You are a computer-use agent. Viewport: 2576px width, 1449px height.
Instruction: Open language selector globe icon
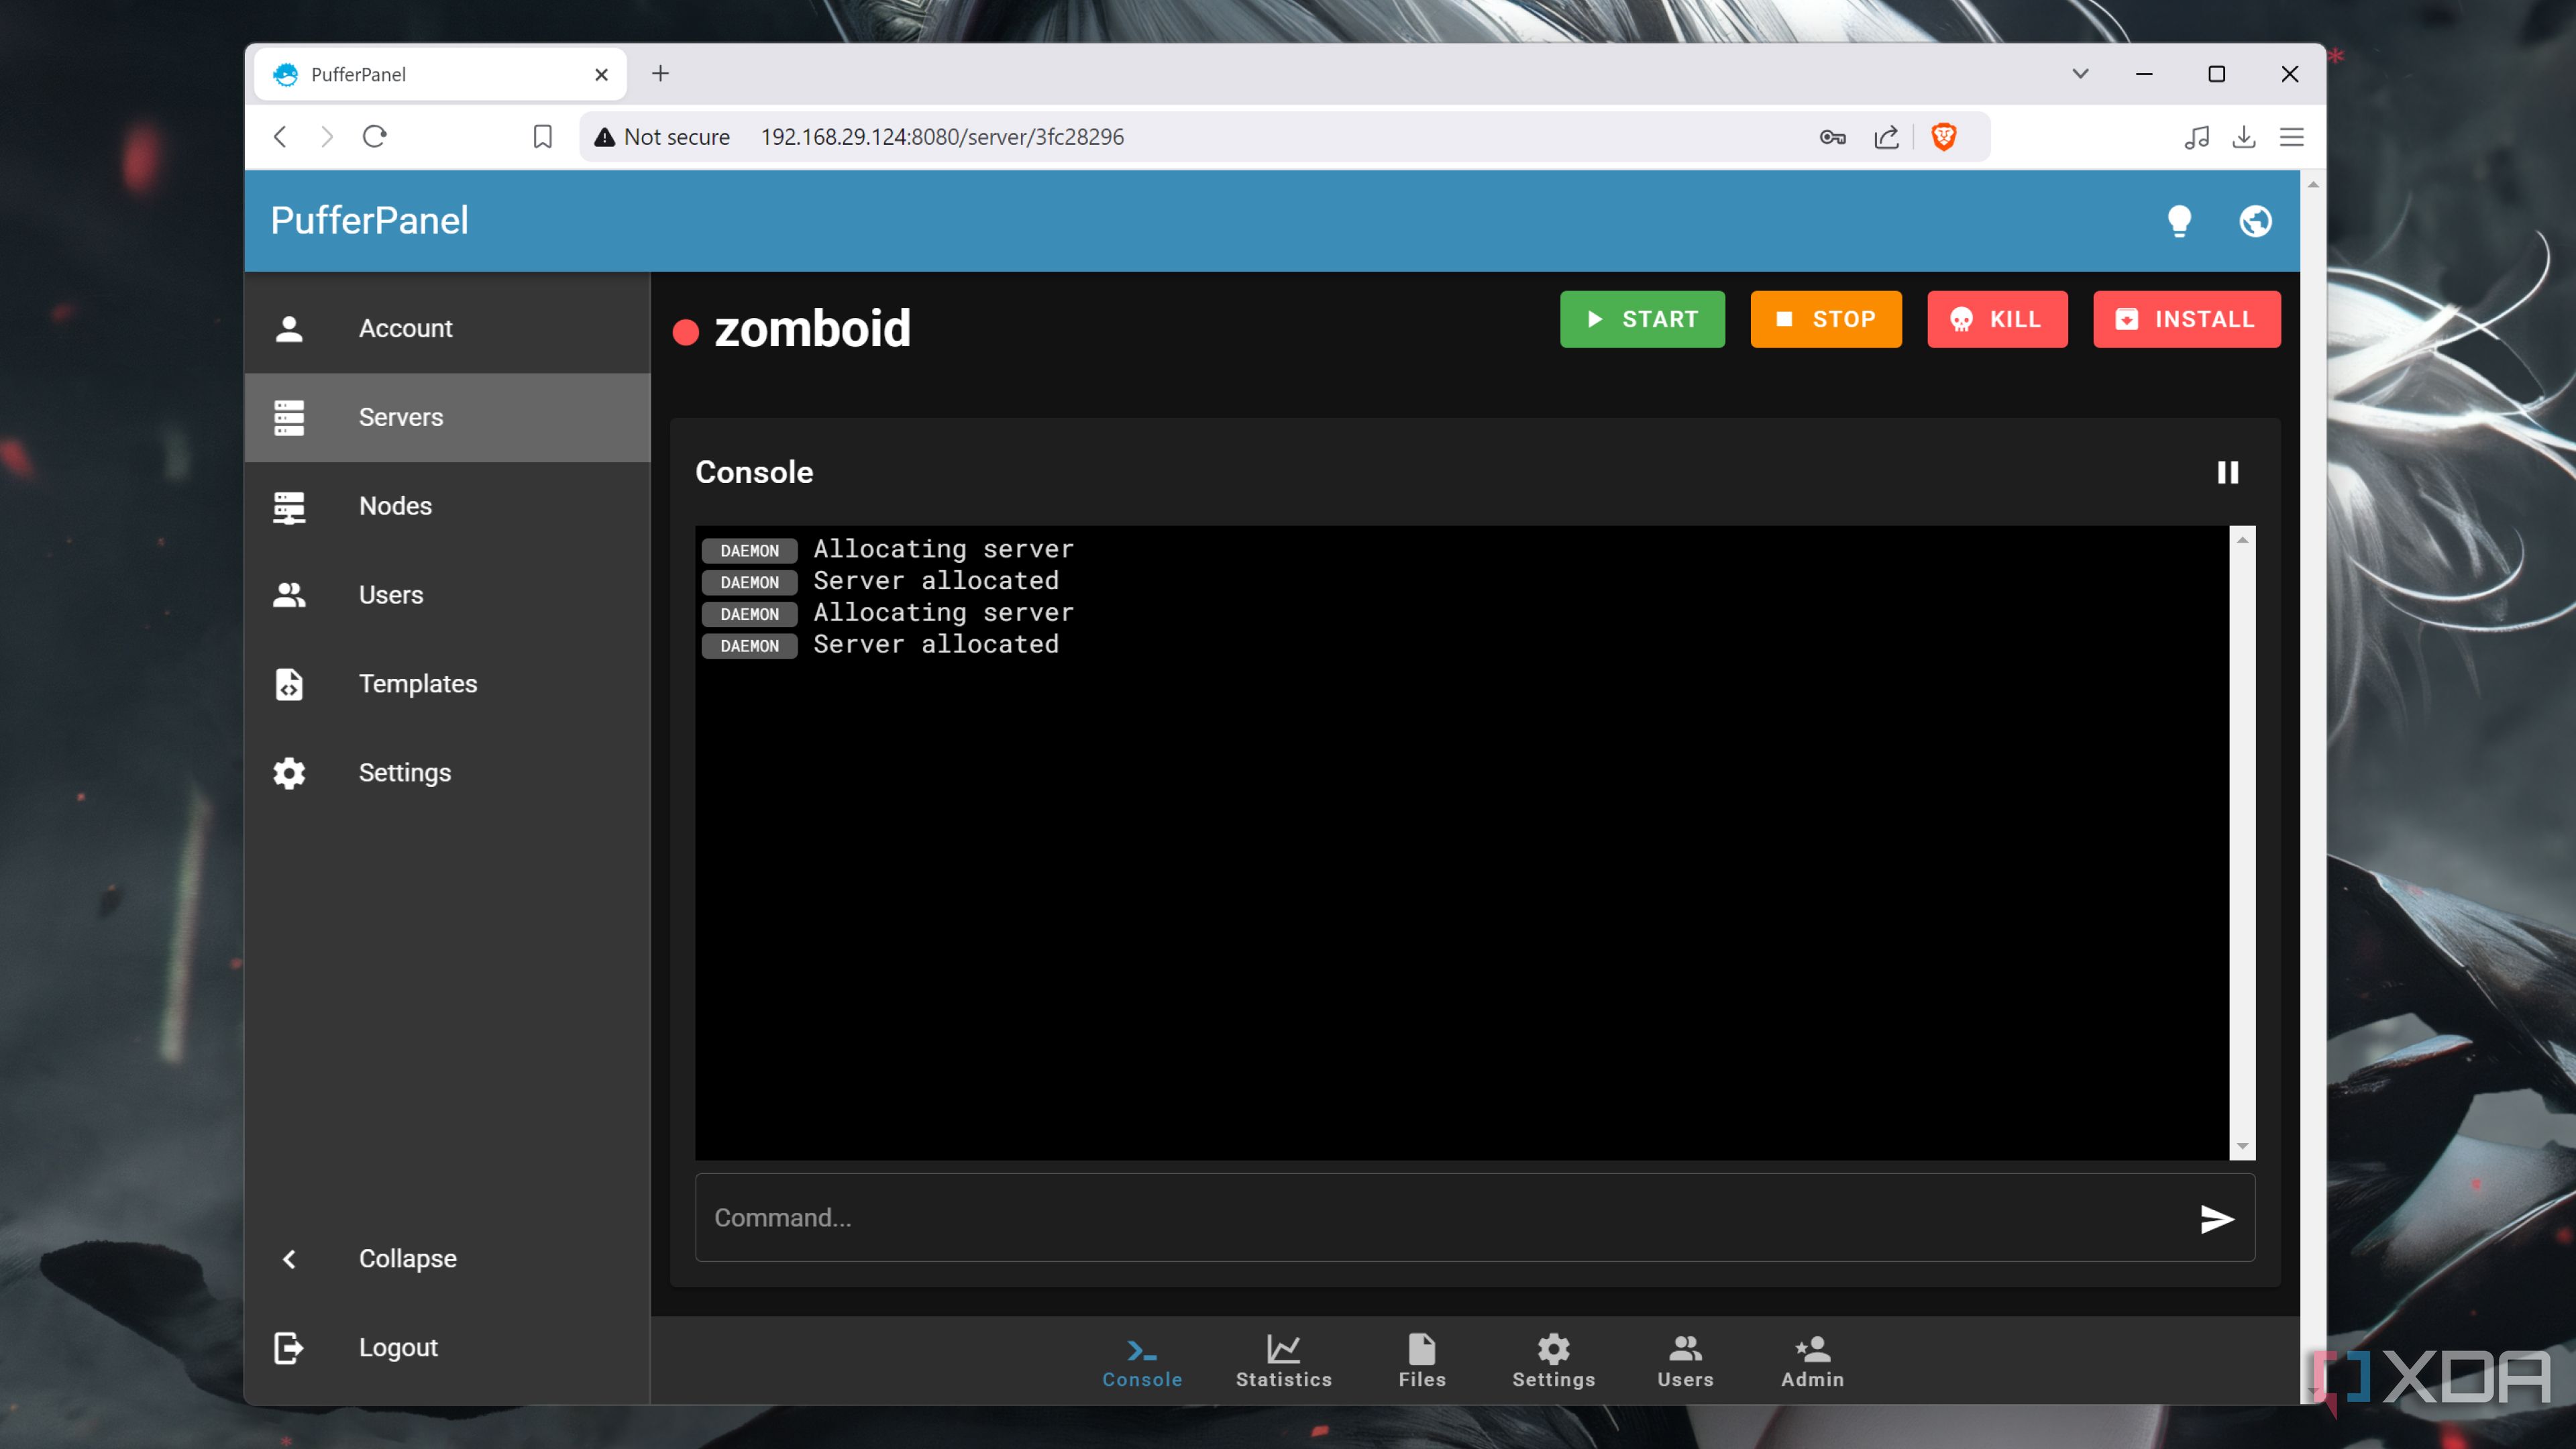pos(2255,221)
